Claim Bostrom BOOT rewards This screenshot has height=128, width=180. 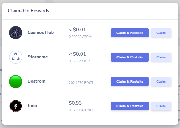click(161, 82)
